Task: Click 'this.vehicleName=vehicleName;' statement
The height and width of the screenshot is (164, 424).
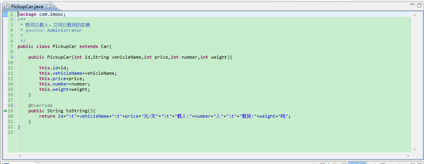Action: tap(78, 74)
